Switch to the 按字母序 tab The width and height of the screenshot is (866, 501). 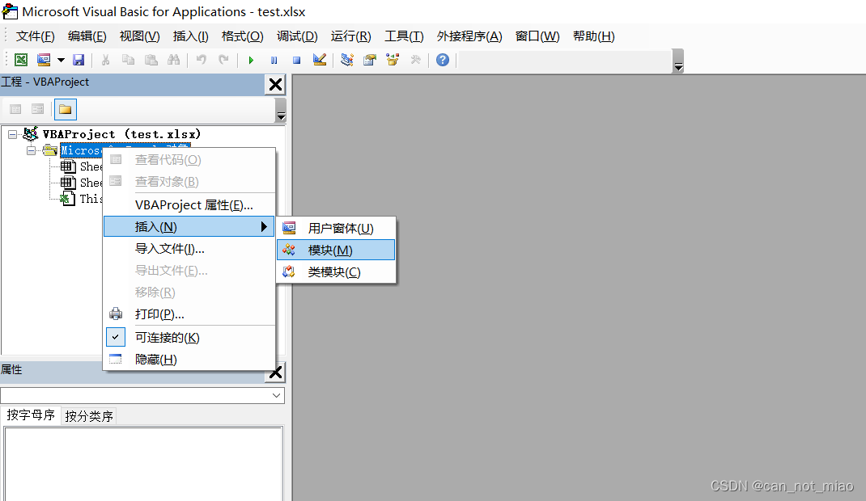click(x=31, y=415)
